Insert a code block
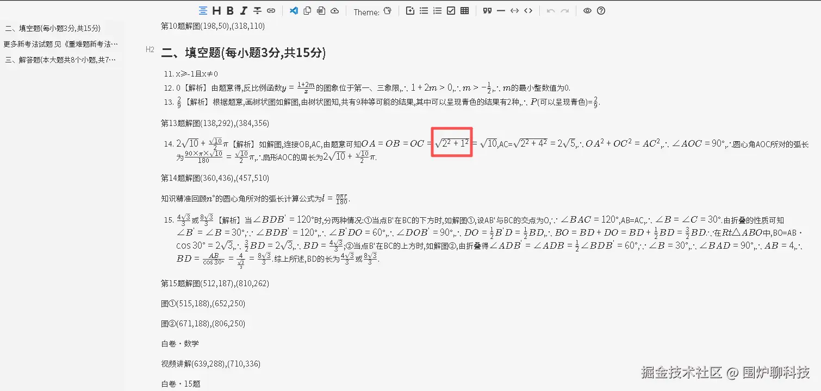Screen dimensions: 821x391 [x=528, y=10]
